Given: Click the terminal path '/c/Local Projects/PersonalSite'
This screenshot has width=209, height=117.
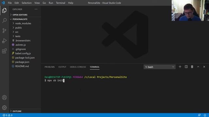Looking at the screenshot, I should [105, 77].
